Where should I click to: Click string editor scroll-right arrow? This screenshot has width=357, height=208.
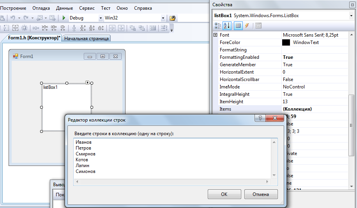(267, 182)
